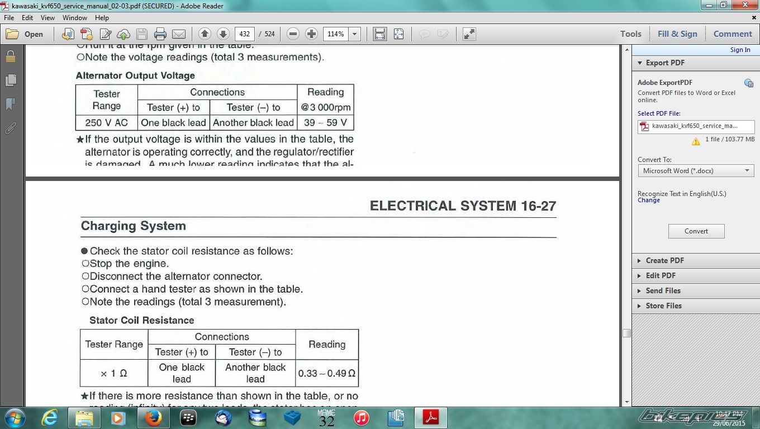The height and width of the screenshot is (429, 760).
Task: Click the Create PDF toolbar icon
Action: pyautogui.click(x=87, y=34)
